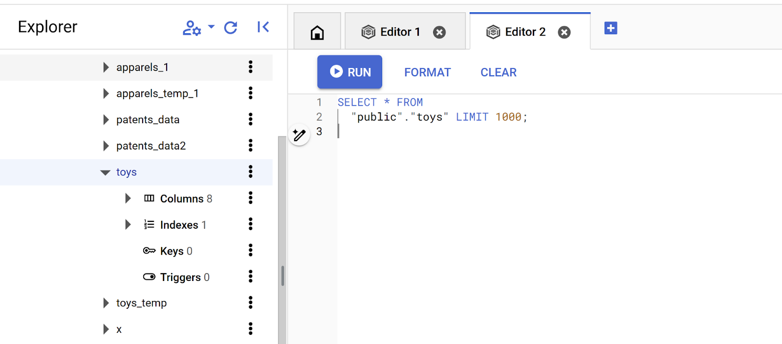Viewport: 782px width, 344px height.
Task: Click the magic wand AI assist icon
Action: coord(299,135)
